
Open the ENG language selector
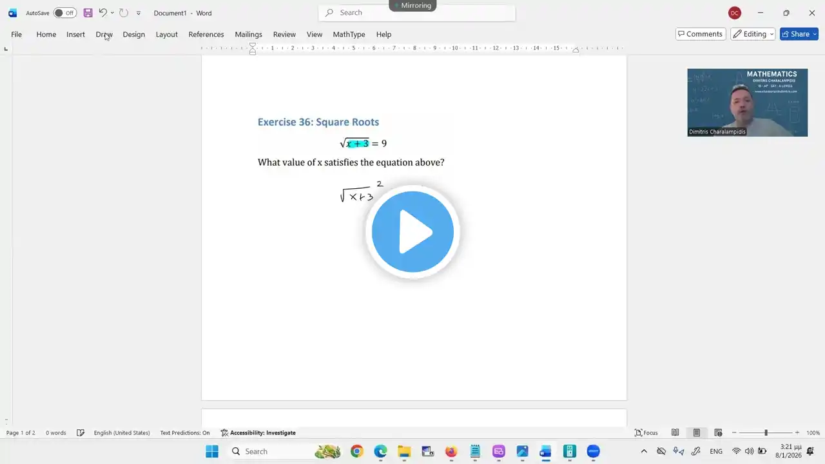point(716,451)
